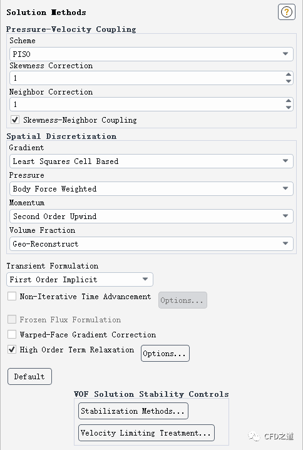Open the Volume Fraction Geo-Reconstruct dropdown

tap(151, 244)
